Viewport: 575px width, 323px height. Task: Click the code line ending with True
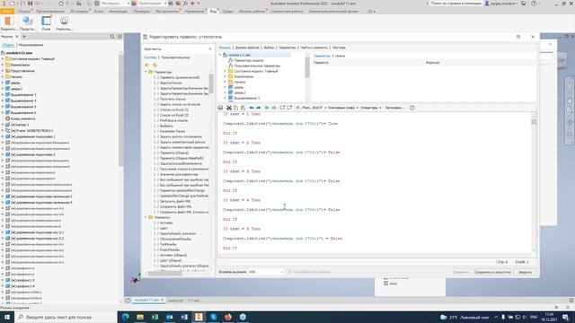(280, 124)
